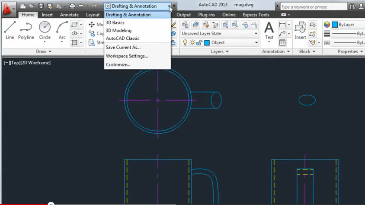The width and height of the screenshot is (365, 205).
Task: Switch to the Annotate ribbon tab
Action: coord(69,15)
